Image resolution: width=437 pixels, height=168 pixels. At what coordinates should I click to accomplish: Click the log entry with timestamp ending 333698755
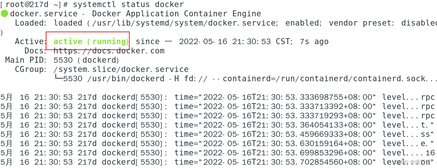[x=275, y=97]
